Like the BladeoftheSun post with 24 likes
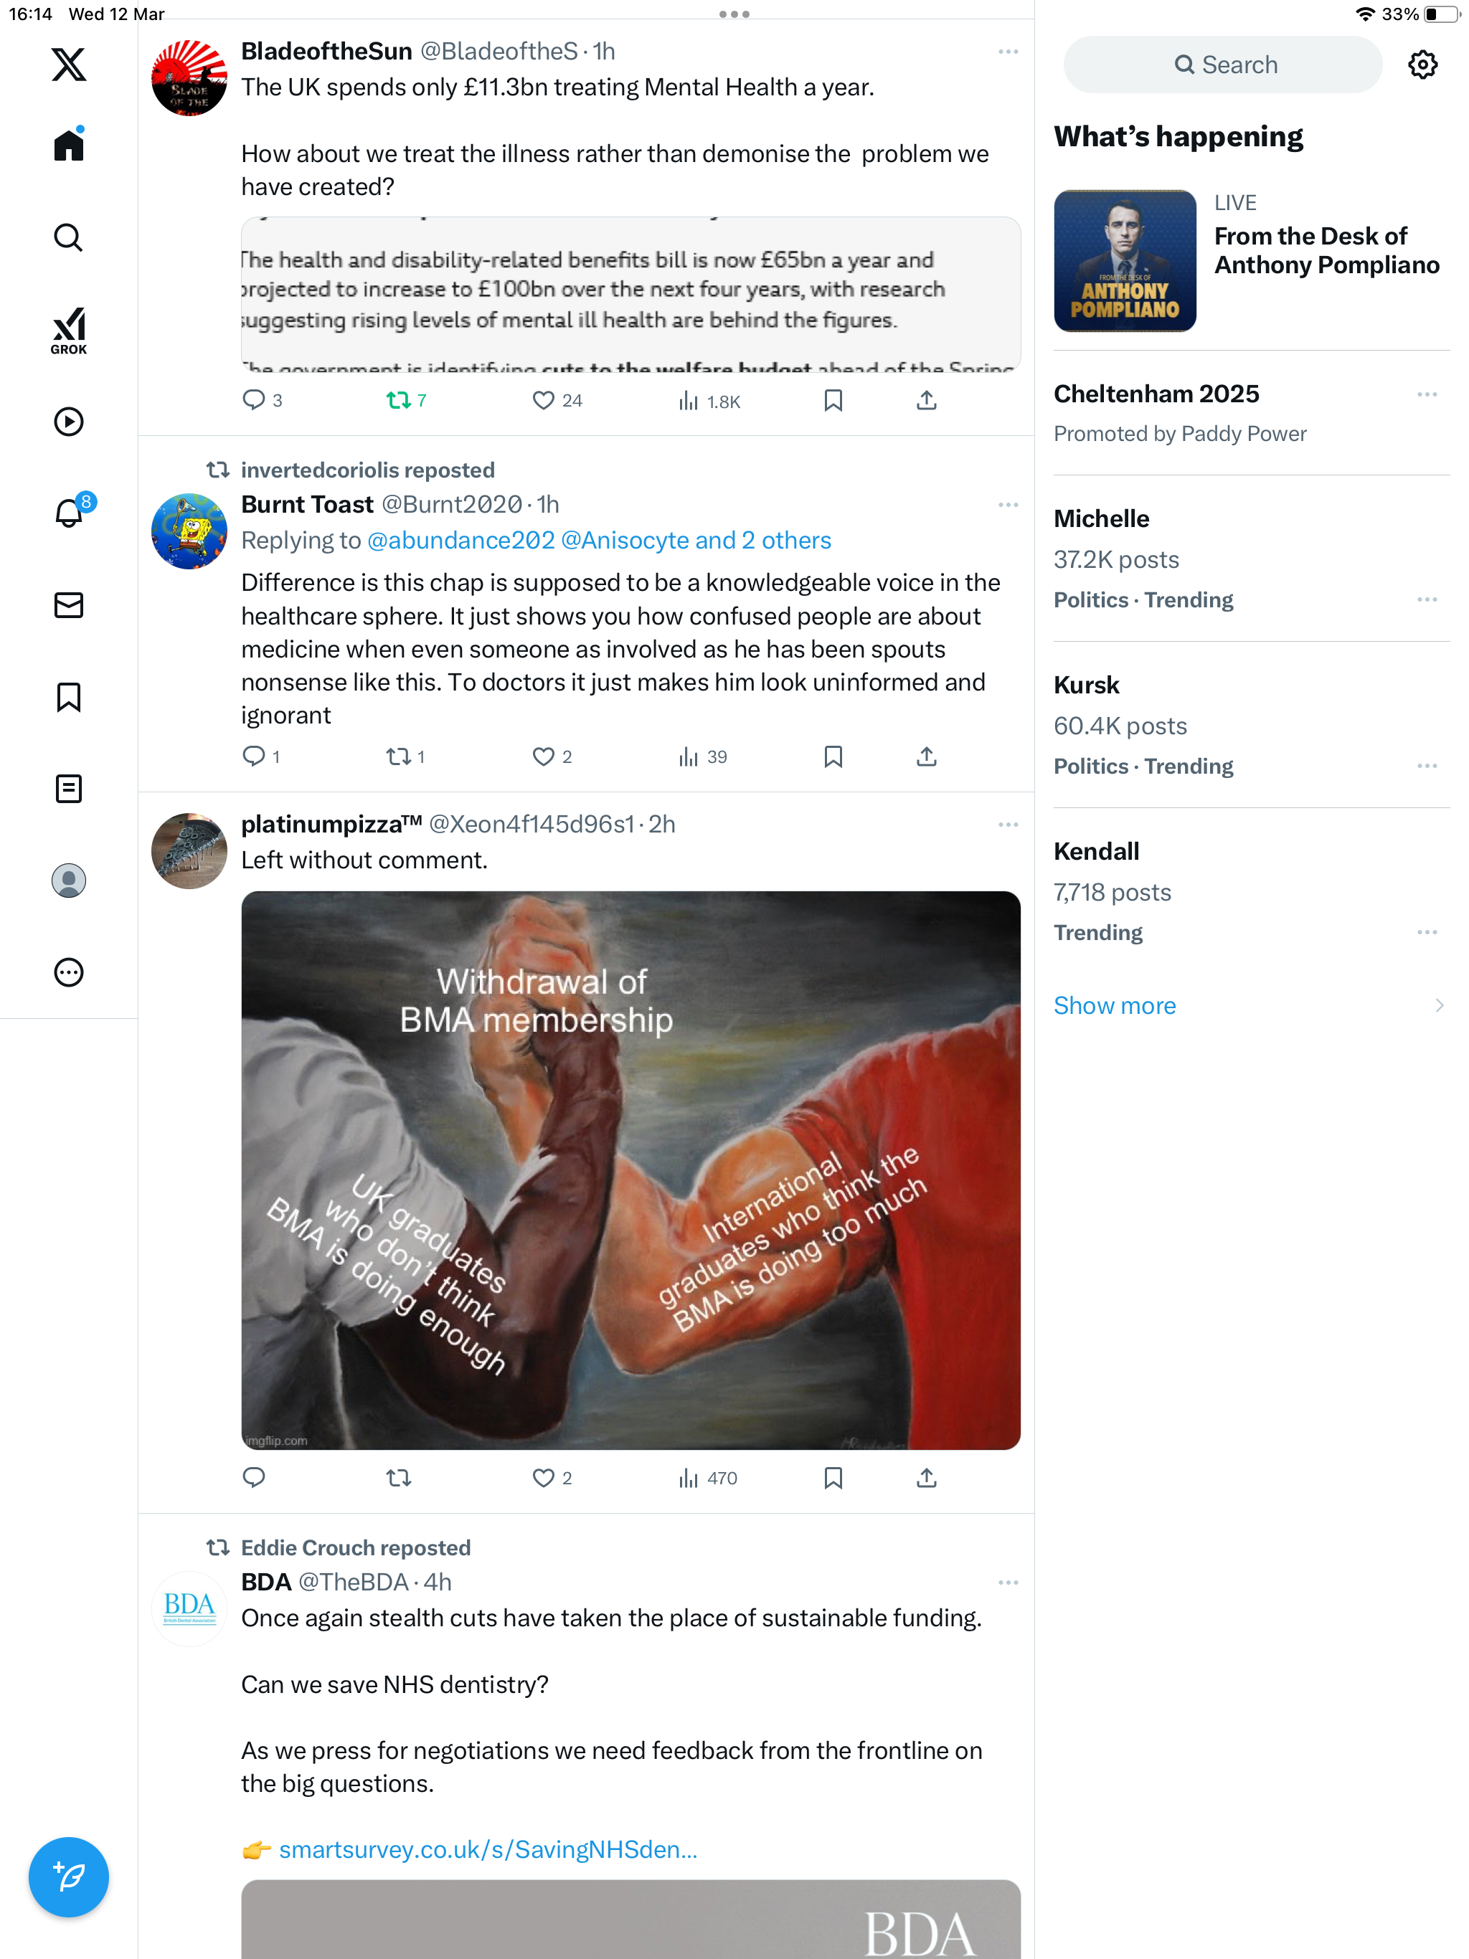The height and width of the screenshot is (1959, 1469). [x=557, y=400]
